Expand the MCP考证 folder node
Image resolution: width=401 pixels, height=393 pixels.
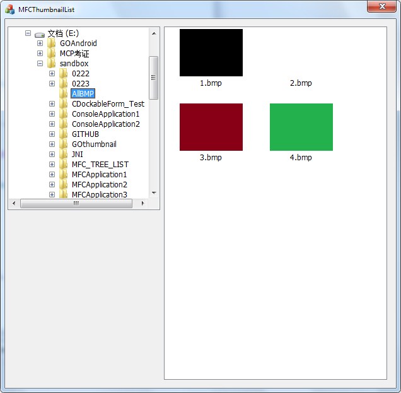pyautogui.click(x=40, y=53)
